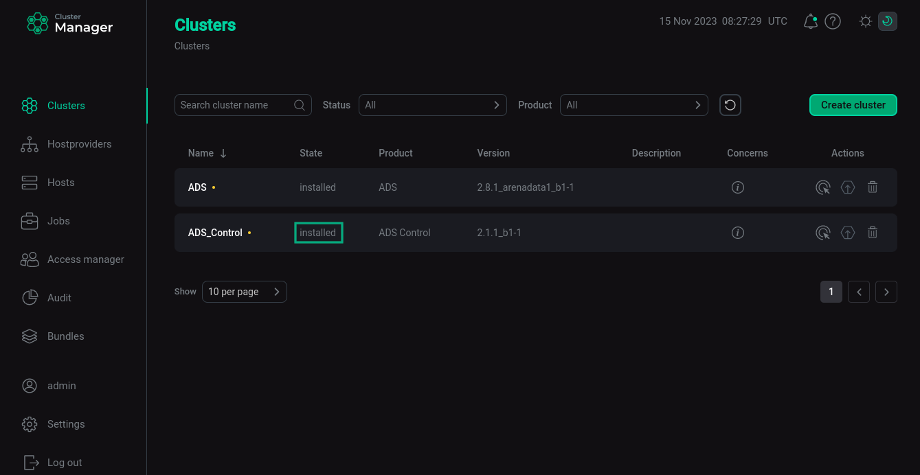Open the ADS_Control cluster link

click(x=215, y=233)
